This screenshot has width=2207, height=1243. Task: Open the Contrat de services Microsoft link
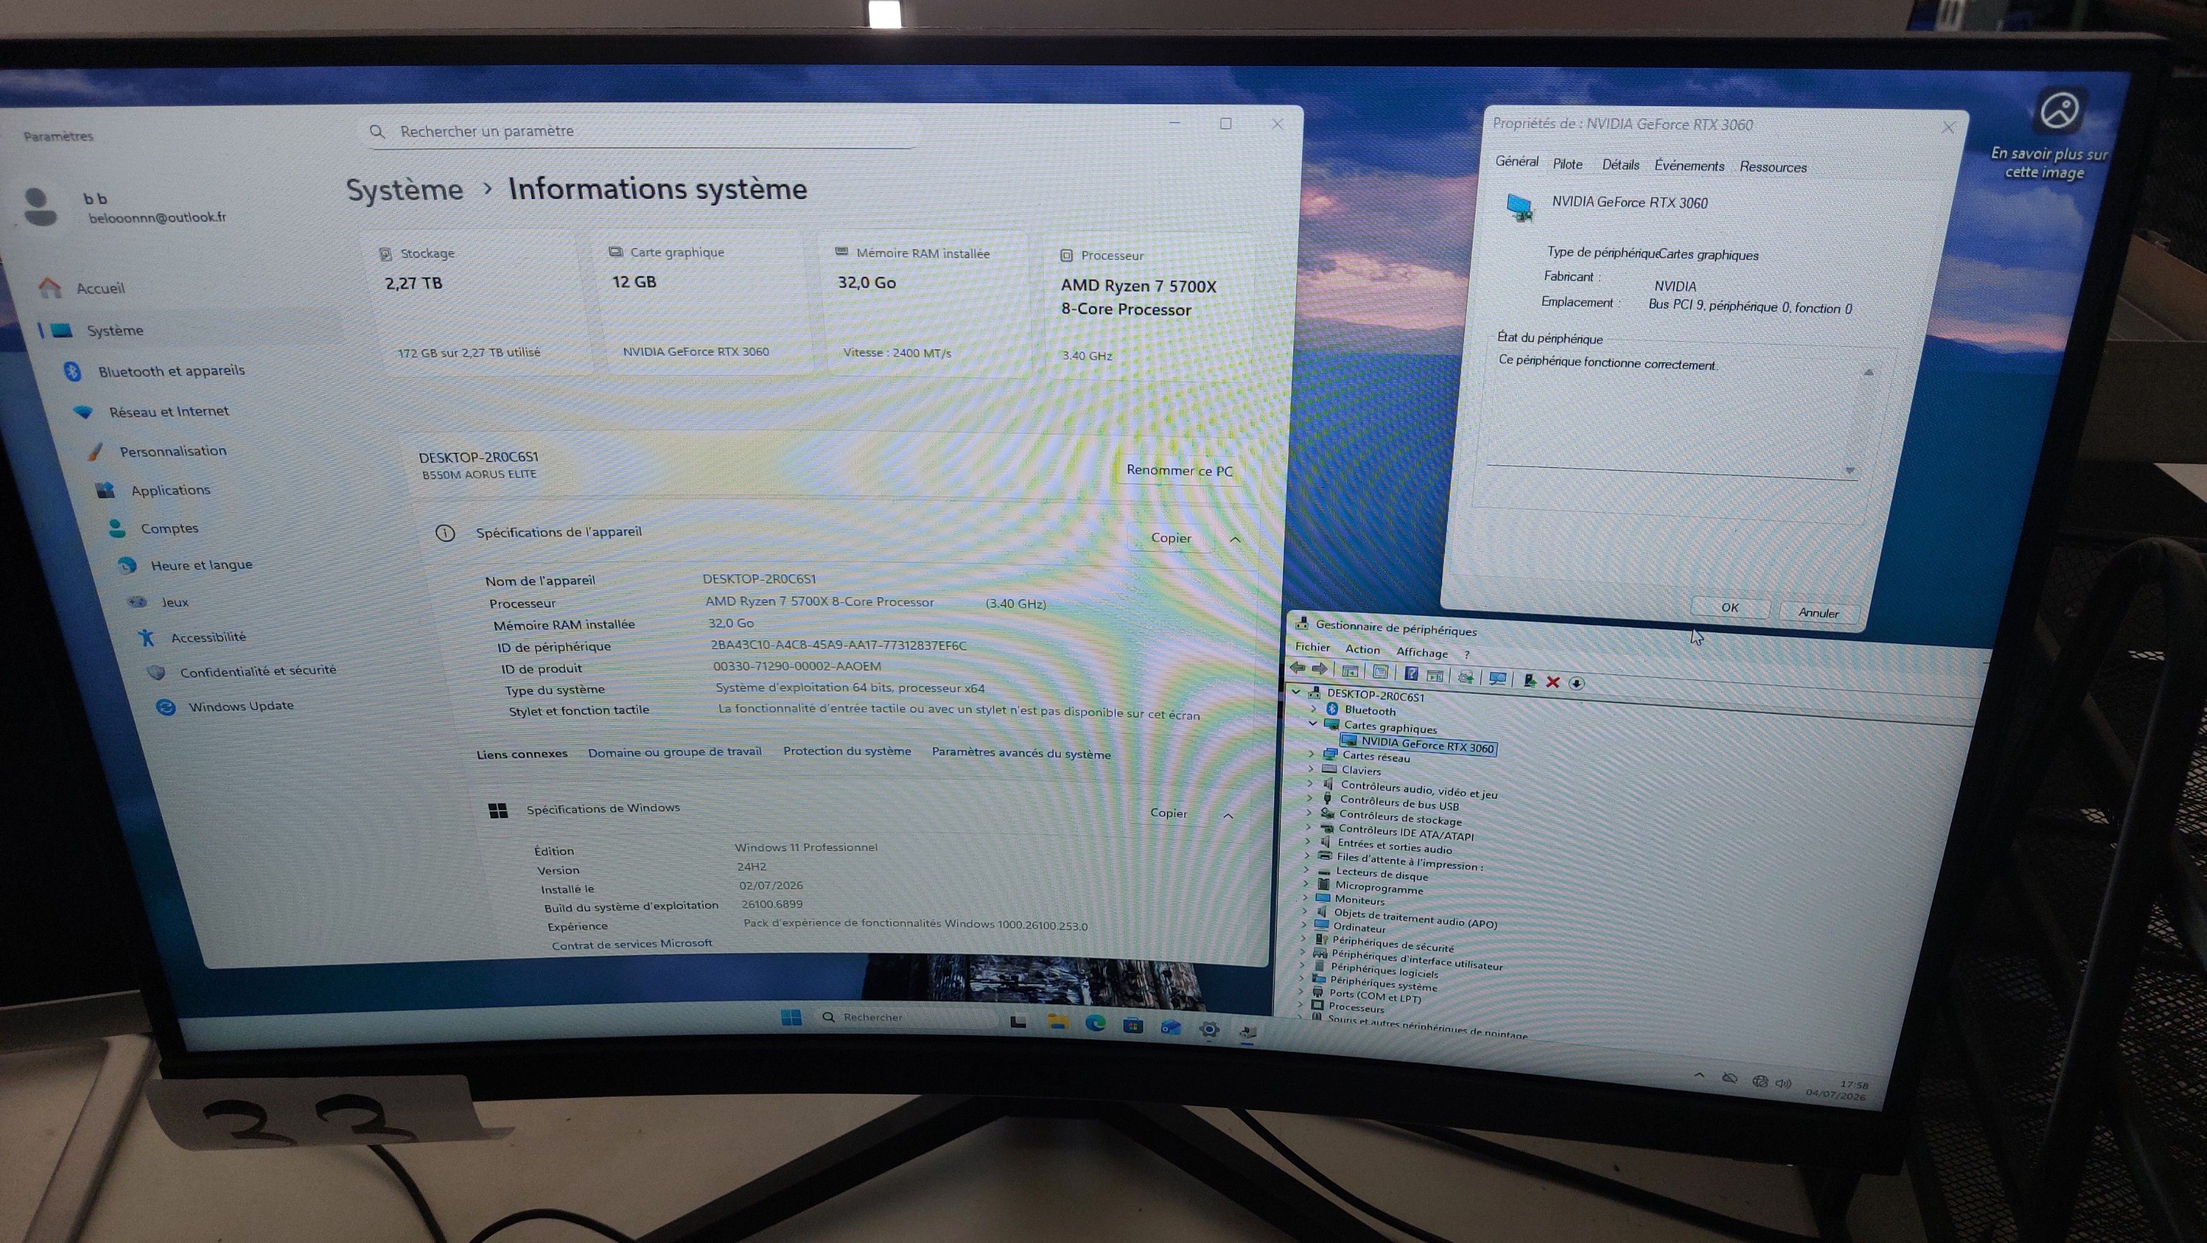coord(632,944)
